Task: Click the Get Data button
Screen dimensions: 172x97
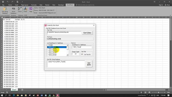Action: click(x=89, y=64)
